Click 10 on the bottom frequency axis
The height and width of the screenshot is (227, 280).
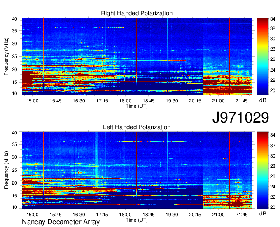[x=14, y=207]
